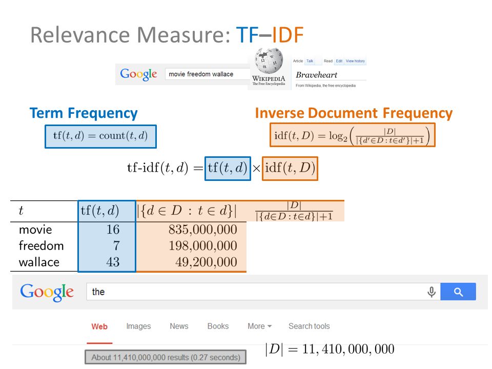Click the small Google logo at top
Screen dimensions: 492x369
click(138, 74)
